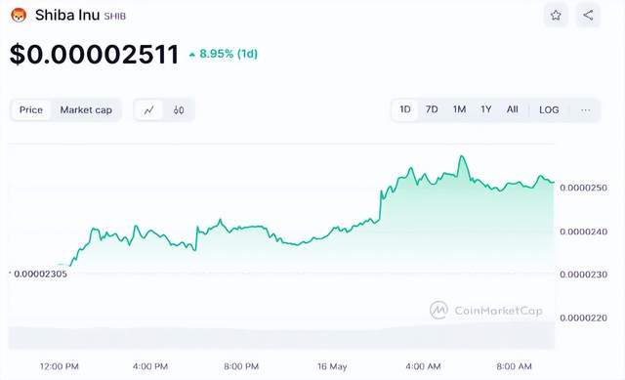625x380 pixels.
Task: Click the 16 May date axis label
Action: pyautogui.click(x=332, y=366)
